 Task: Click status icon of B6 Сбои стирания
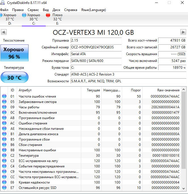(4, 145)
